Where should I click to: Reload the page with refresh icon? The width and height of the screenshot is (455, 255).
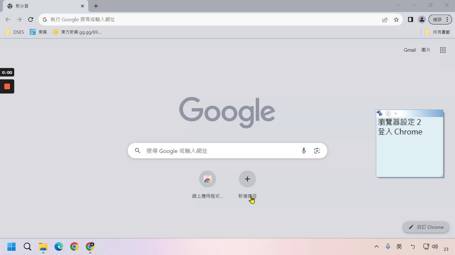pos(31,19)
